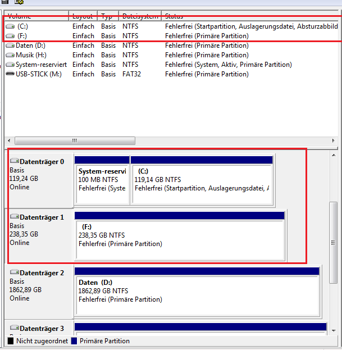
Task: Click the 'Datenträger 0' disk label
Action: (42, 162)
